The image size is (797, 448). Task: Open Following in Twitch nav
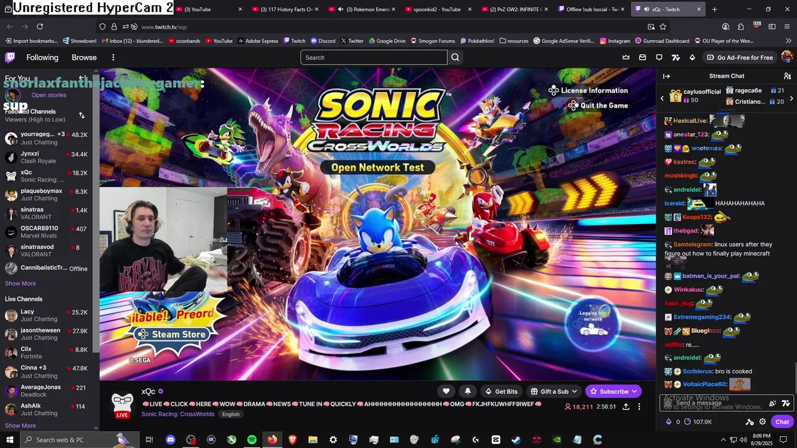(x=42, y=57)
